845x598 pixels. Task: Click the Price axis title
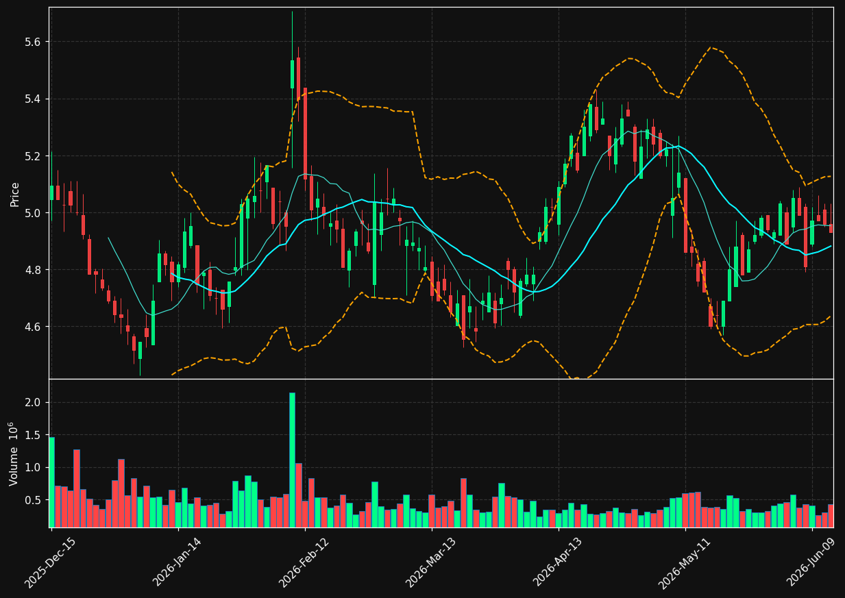14,193
